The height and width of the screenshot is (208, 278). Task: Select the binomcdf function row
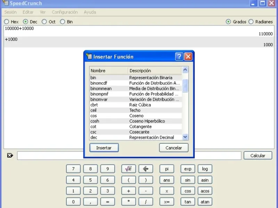tap(136, 83)
